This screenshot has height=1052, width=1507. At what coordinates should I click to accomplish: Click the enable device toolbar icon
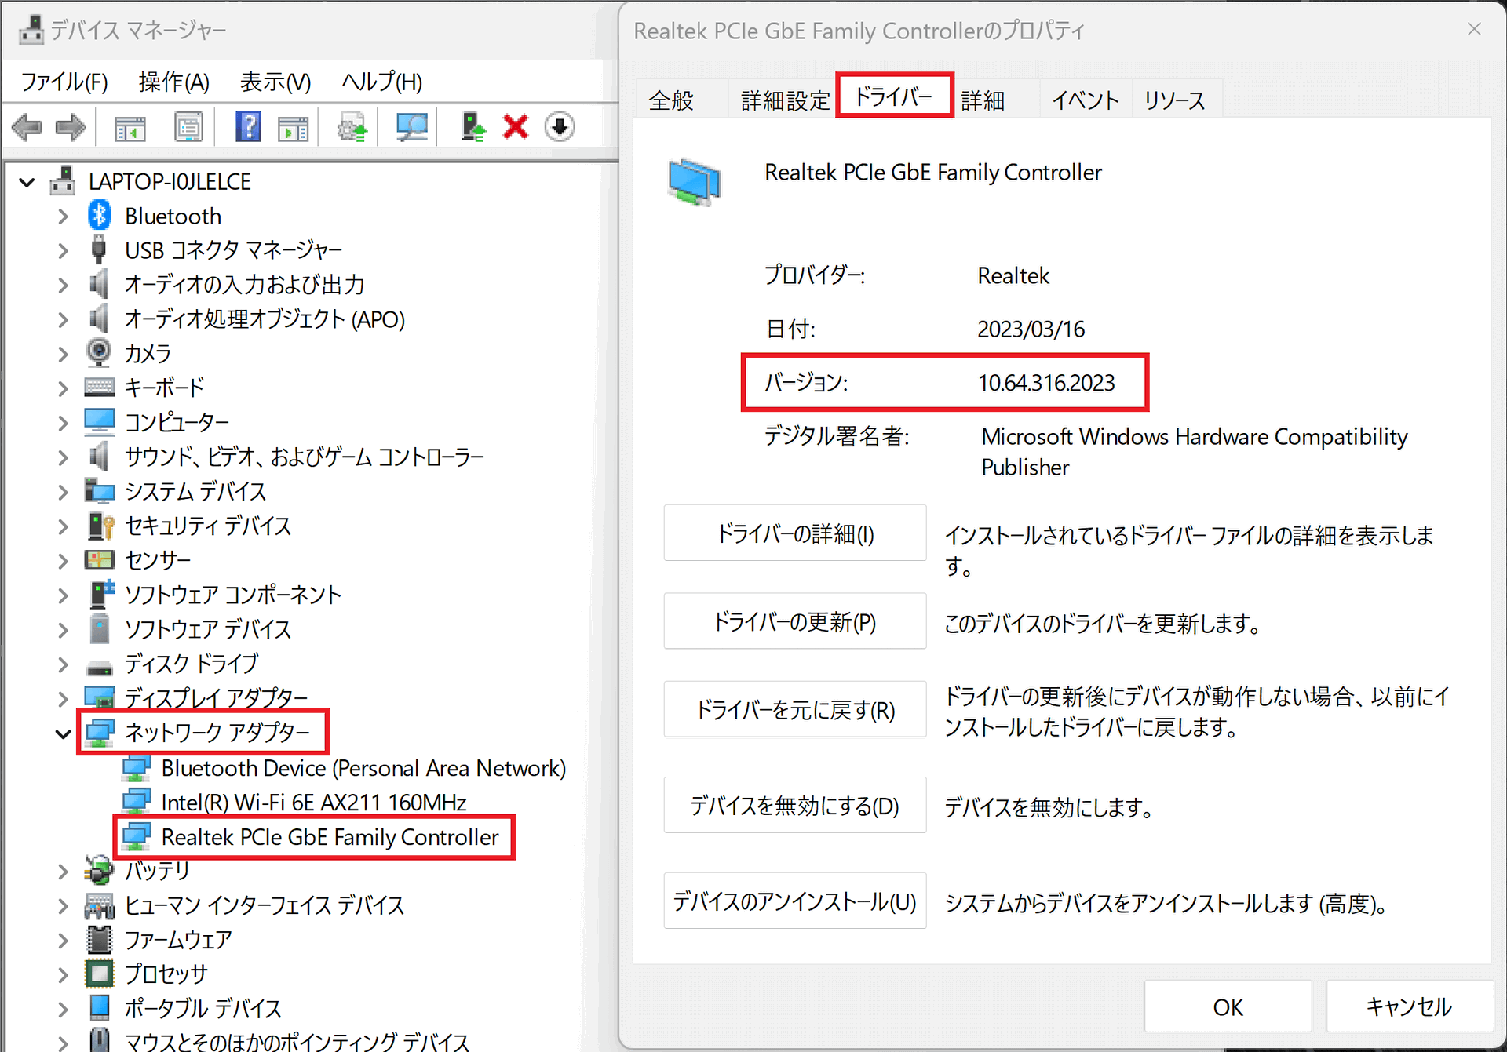[473, 127]
